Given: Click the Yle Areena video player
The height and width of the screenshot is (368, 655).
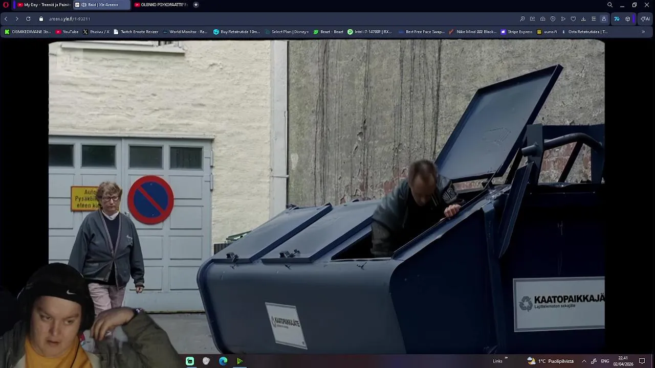Looking at the screenshot, I should pos(326,197).
